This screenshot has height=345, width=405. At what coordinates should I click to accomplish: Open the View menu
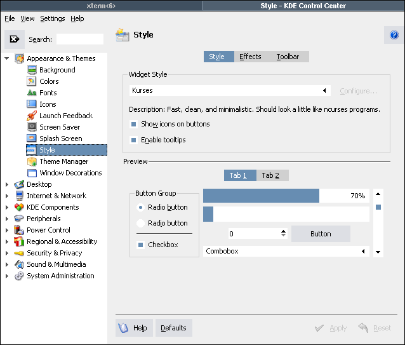click(x=27, y=18)
